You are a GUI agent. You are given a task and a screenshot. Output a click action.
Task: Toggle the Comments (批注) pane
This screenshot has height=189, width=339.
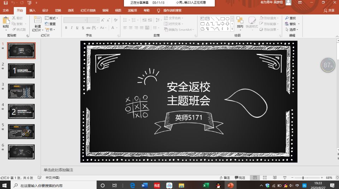click(239, 178)
